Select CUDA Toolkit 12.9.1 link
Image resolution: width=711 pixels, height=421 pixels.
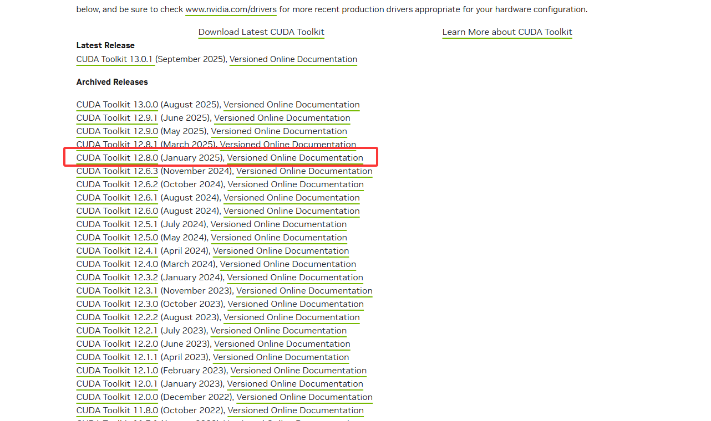pyautogui.click(x=117, y=118)
